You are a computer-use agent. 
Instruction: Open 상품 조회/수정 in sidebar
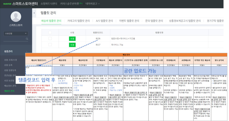tap(11, 60)
